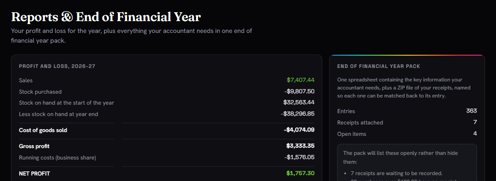The width and height of the screenshot is (496, 181).
Task: Click 'Stock on hand at the start of the year'
Action: [x=66, y=103]
